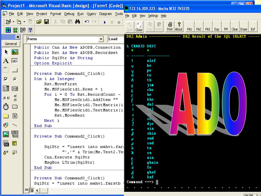Image resolution: width=261 pixels, height=196 pixels.
Task: Click the "Option Explicit" code line
Action: click(x=53, y=63)
